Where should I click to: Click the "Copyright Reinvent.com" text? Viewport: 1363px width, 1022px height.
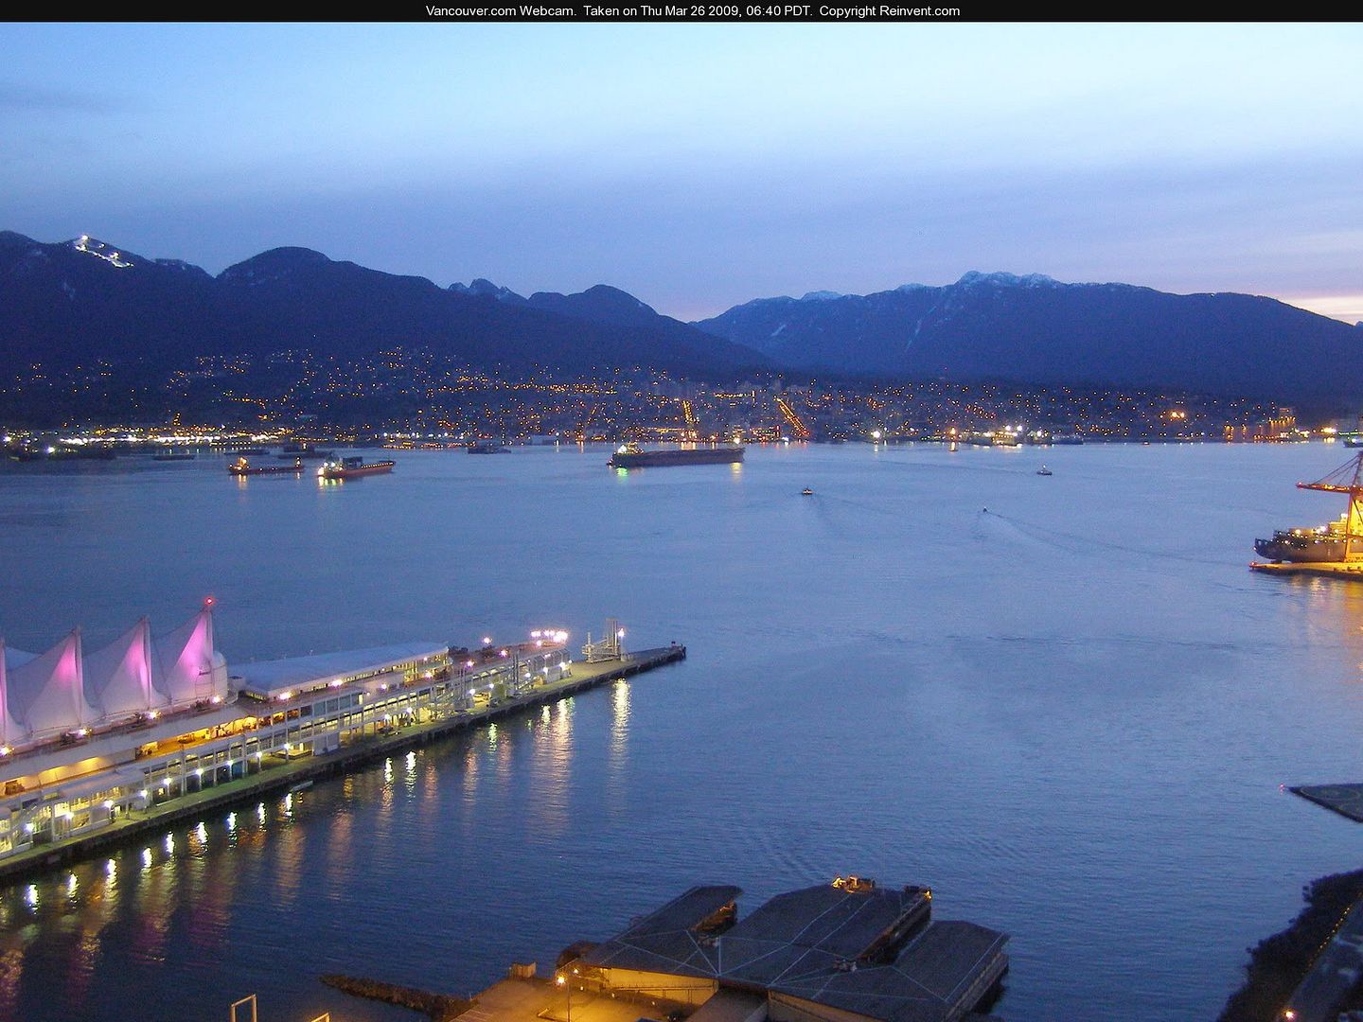click(890, 11)
